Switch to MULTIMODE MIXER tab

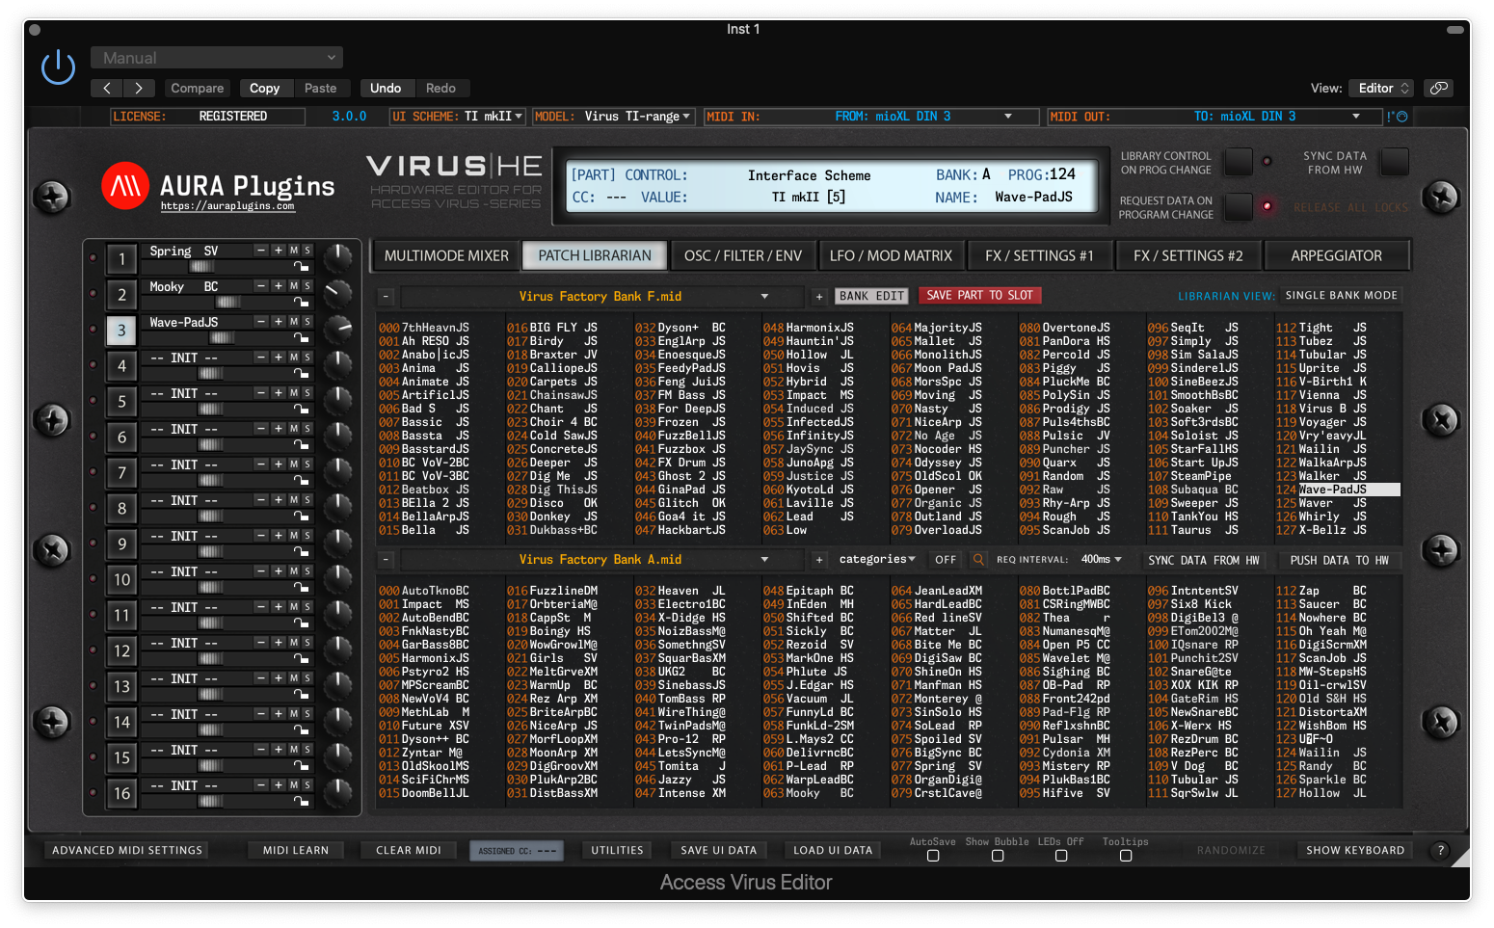pos(446,256)
